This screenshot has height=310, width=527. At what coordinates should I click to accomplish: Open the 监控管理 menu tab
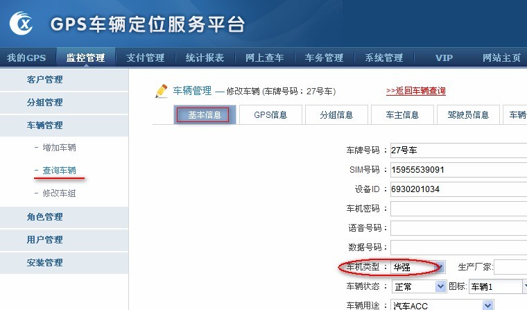tap(85, 58)
